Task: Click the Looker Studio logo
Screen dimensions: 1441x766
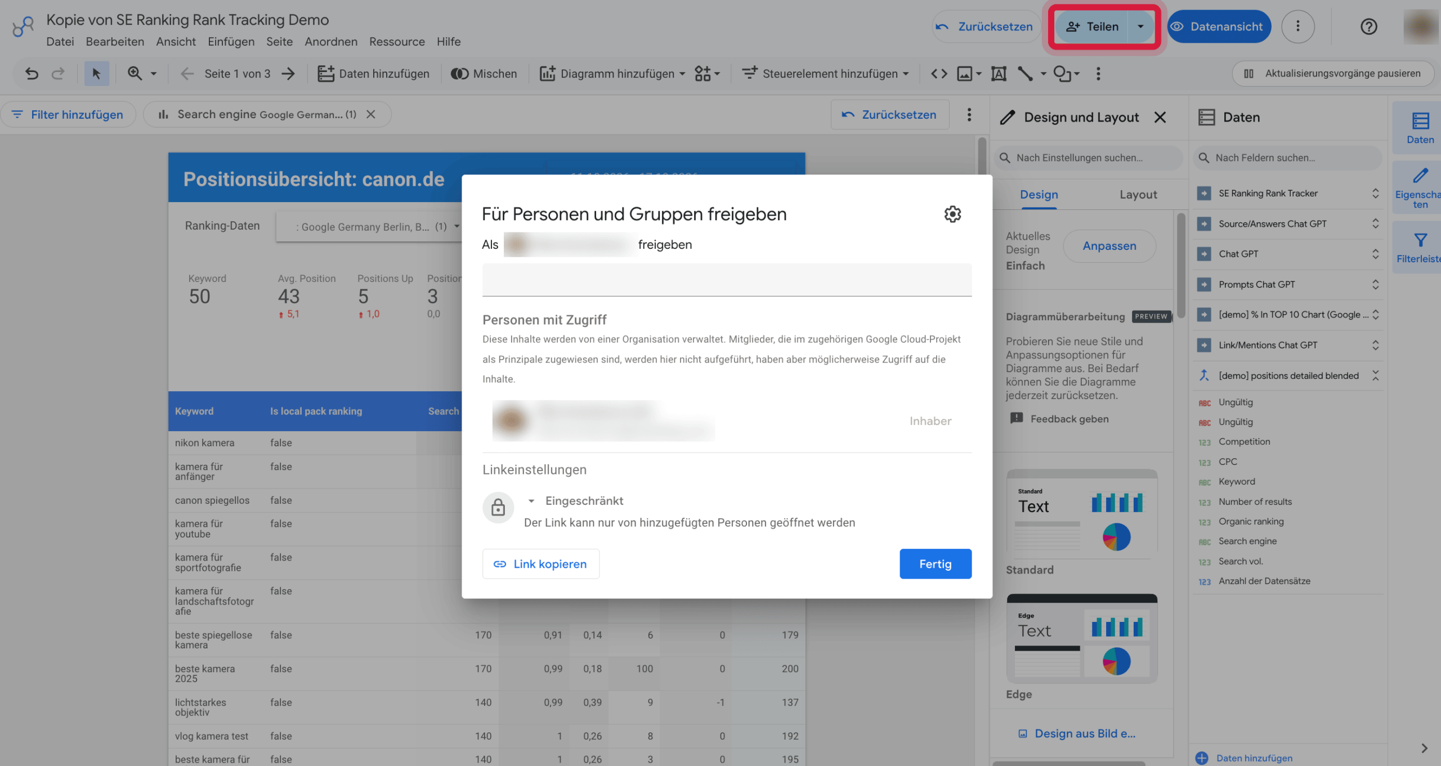Action: click(x=23, y=26)
